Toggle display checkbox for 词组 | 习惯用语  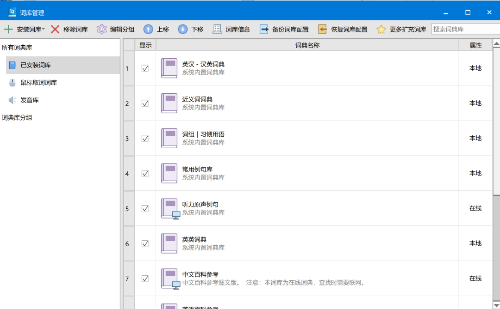(145, 139)
